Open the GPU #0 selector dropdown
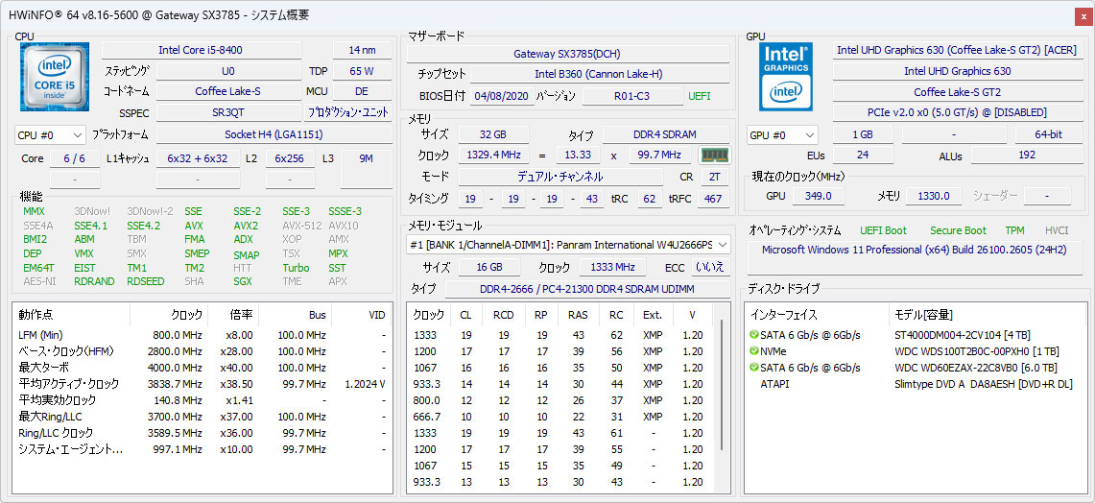The height and width of the screenshot is (503, 1095). (782, 134)
